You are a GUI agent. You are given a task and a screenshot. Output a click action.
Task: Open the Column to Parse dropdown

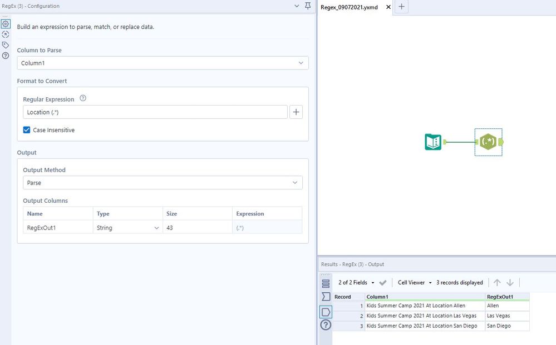point(163,63)
